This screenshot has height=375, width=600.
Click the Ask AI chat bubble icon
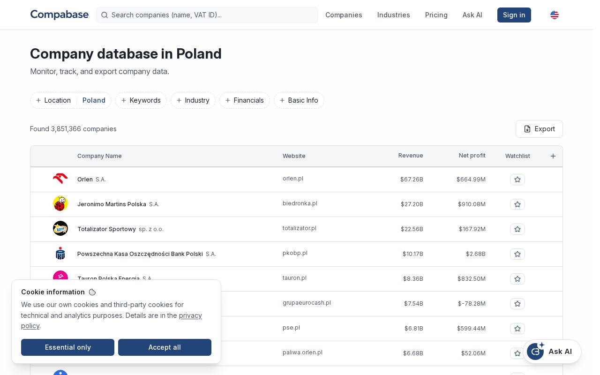coord(535,352)
